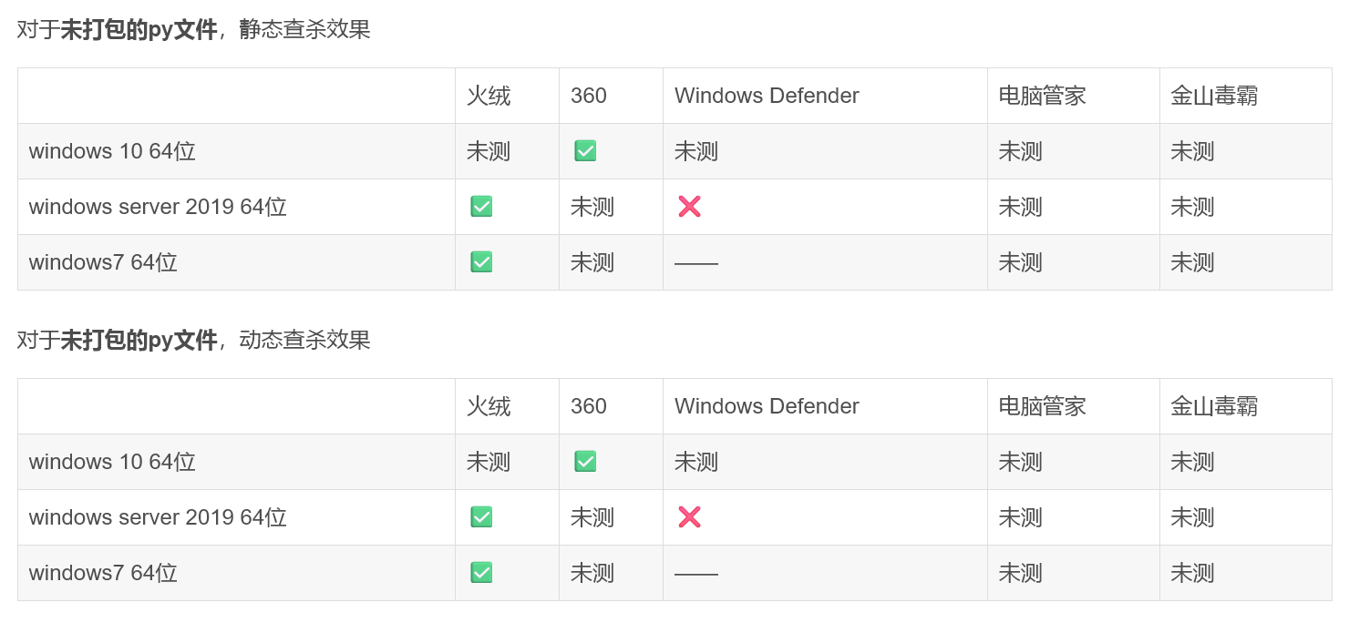Click 电脑管家 header in static table
The image size is (1349, 623).
pyautogui.click(x=1042, y=96)
